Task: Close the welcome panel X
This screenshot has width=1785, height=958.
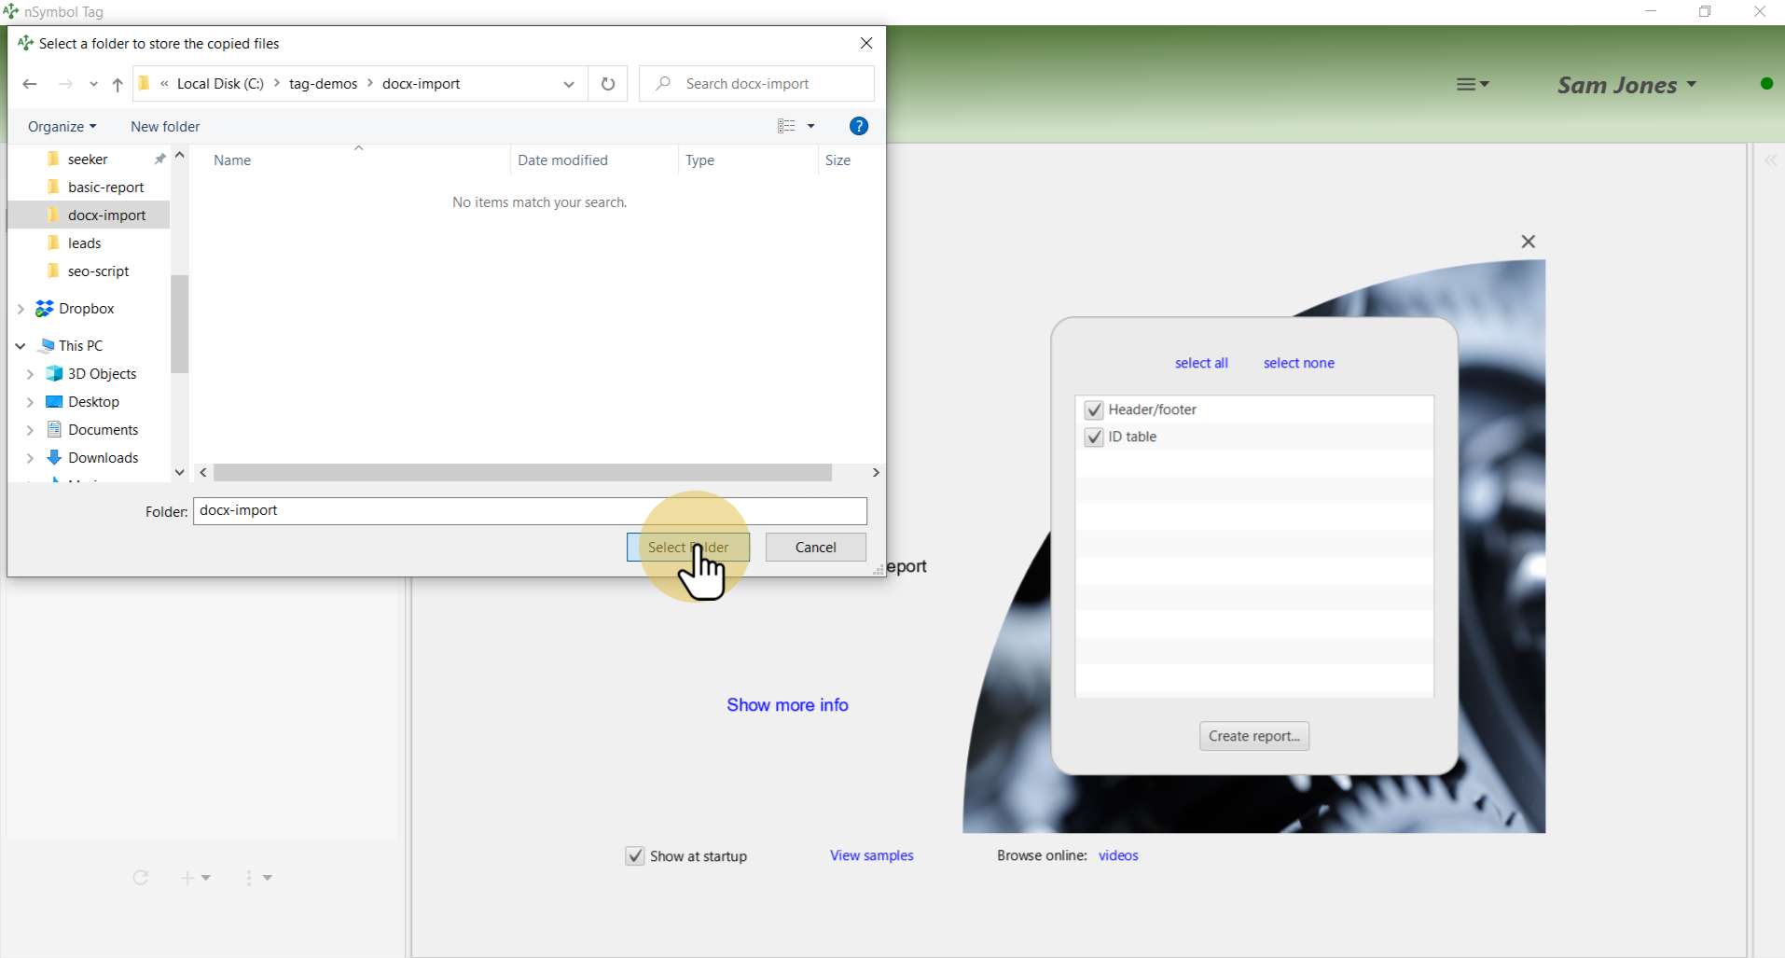Action: tap(1528, 242)
